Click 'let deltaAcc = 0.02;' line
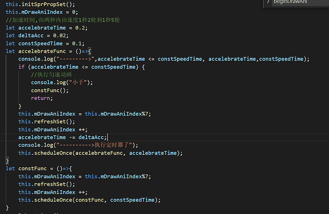329x214 pixels. pos(37,35)
